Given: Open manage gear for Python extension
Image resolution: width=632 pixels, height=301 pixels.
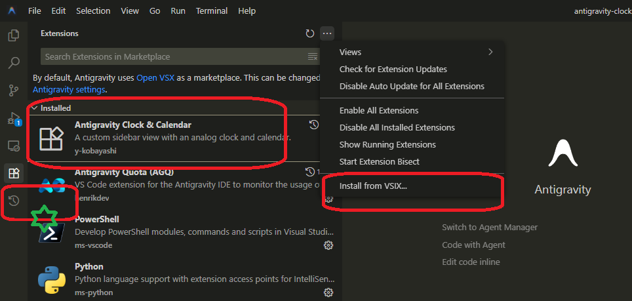Looking at the screenshot, I should (x=328, y=292).
